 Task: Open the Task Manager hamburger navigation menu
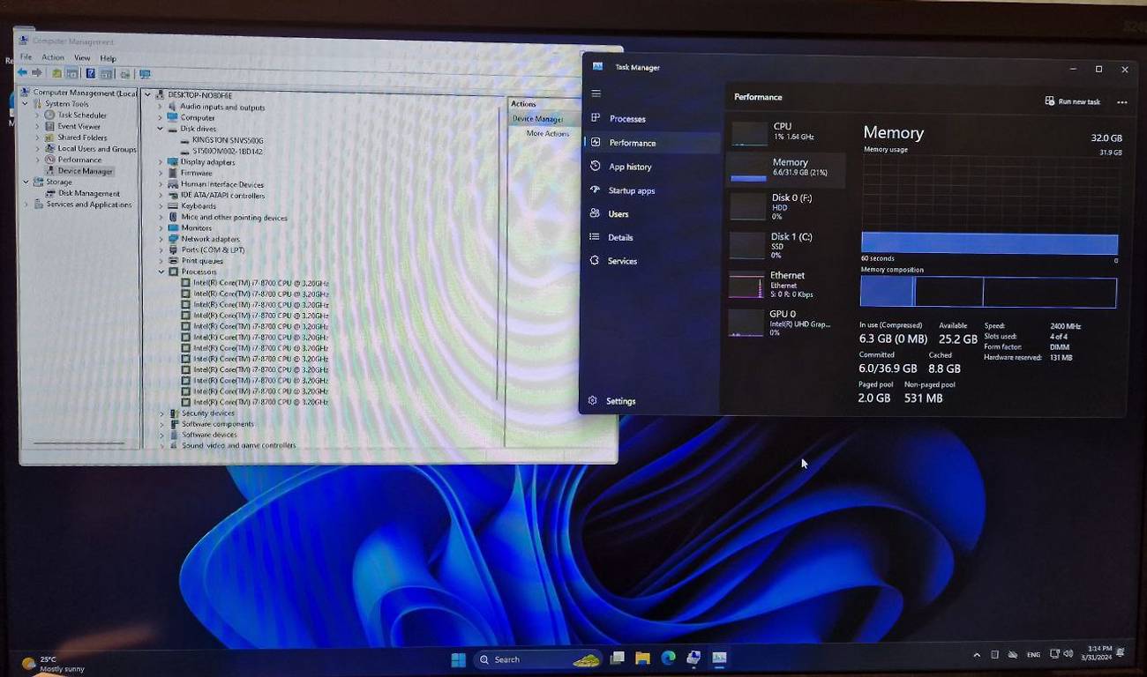tap(596, 93)
